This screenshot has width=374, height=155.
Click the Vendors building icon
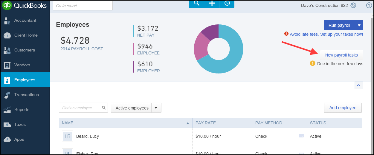(x=7, y=65)
